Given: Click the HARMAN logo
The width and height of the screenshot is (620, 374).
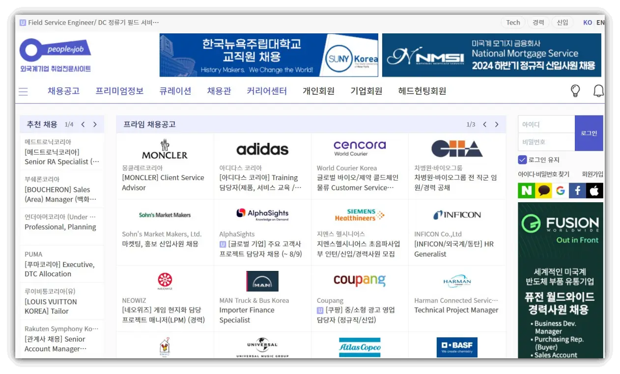Looking at the screenshot, I should coord(457,281).
